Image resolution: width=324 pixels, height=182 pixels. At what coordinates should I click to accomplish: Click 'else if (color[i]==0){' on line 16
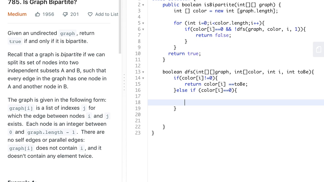pyautogui.click(x=206, y=90)
